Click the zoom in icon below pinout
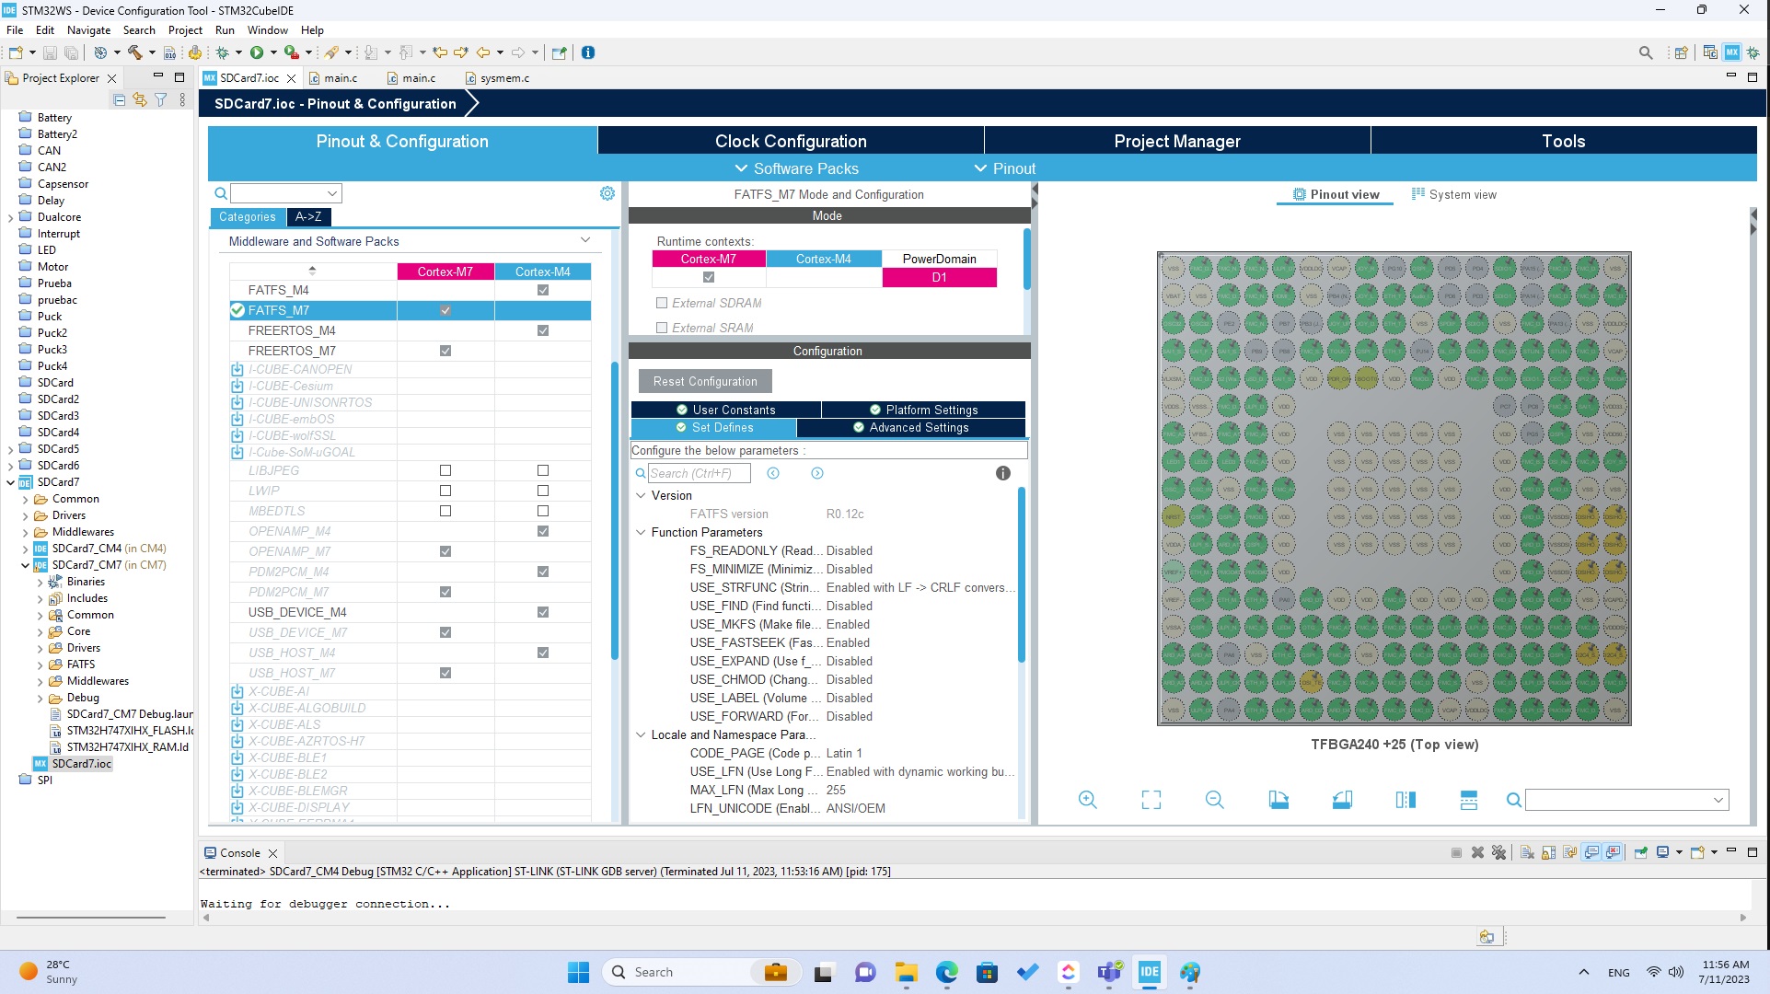Screen dimensions: 1770x994 pyautogui.click(x=1087, y=800)
